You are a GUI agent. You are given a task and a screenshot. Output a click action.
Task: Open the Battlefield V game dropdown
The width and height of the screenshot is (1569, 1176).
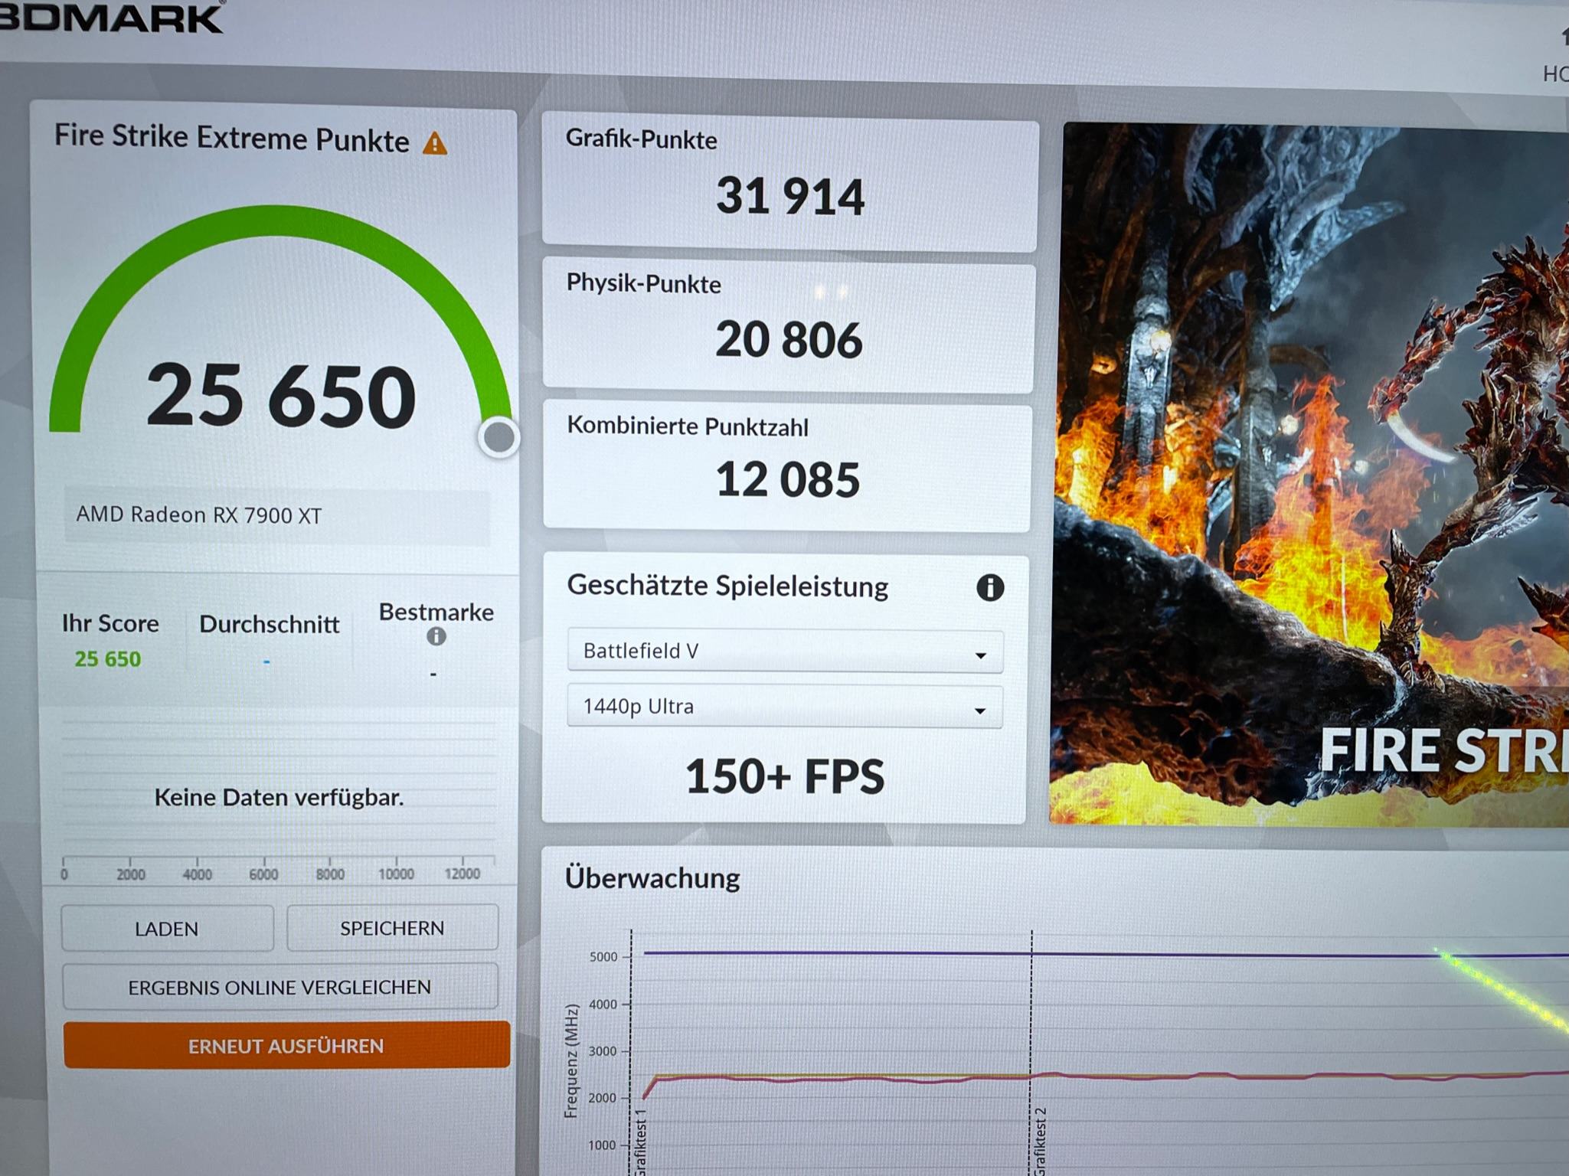(785, 652)
